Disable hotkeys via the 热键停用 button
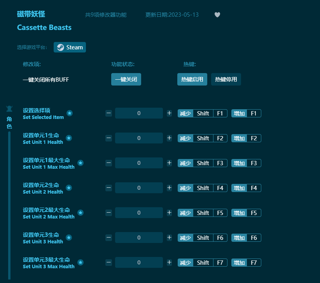 [x=226, y=79]
